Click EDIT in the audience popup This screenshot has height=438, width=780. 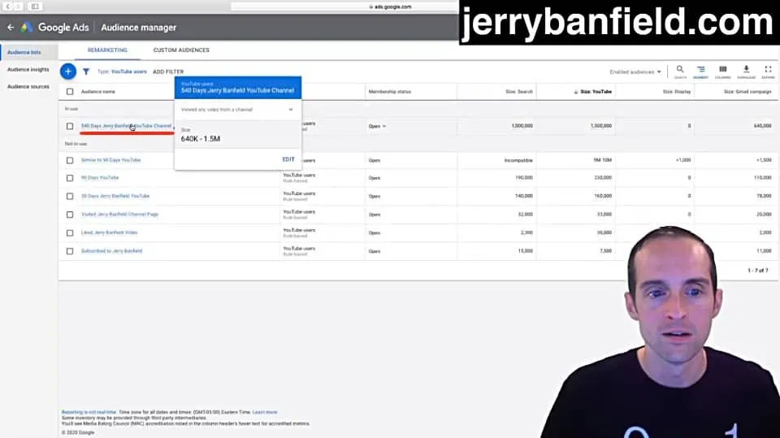coord(288,159)
